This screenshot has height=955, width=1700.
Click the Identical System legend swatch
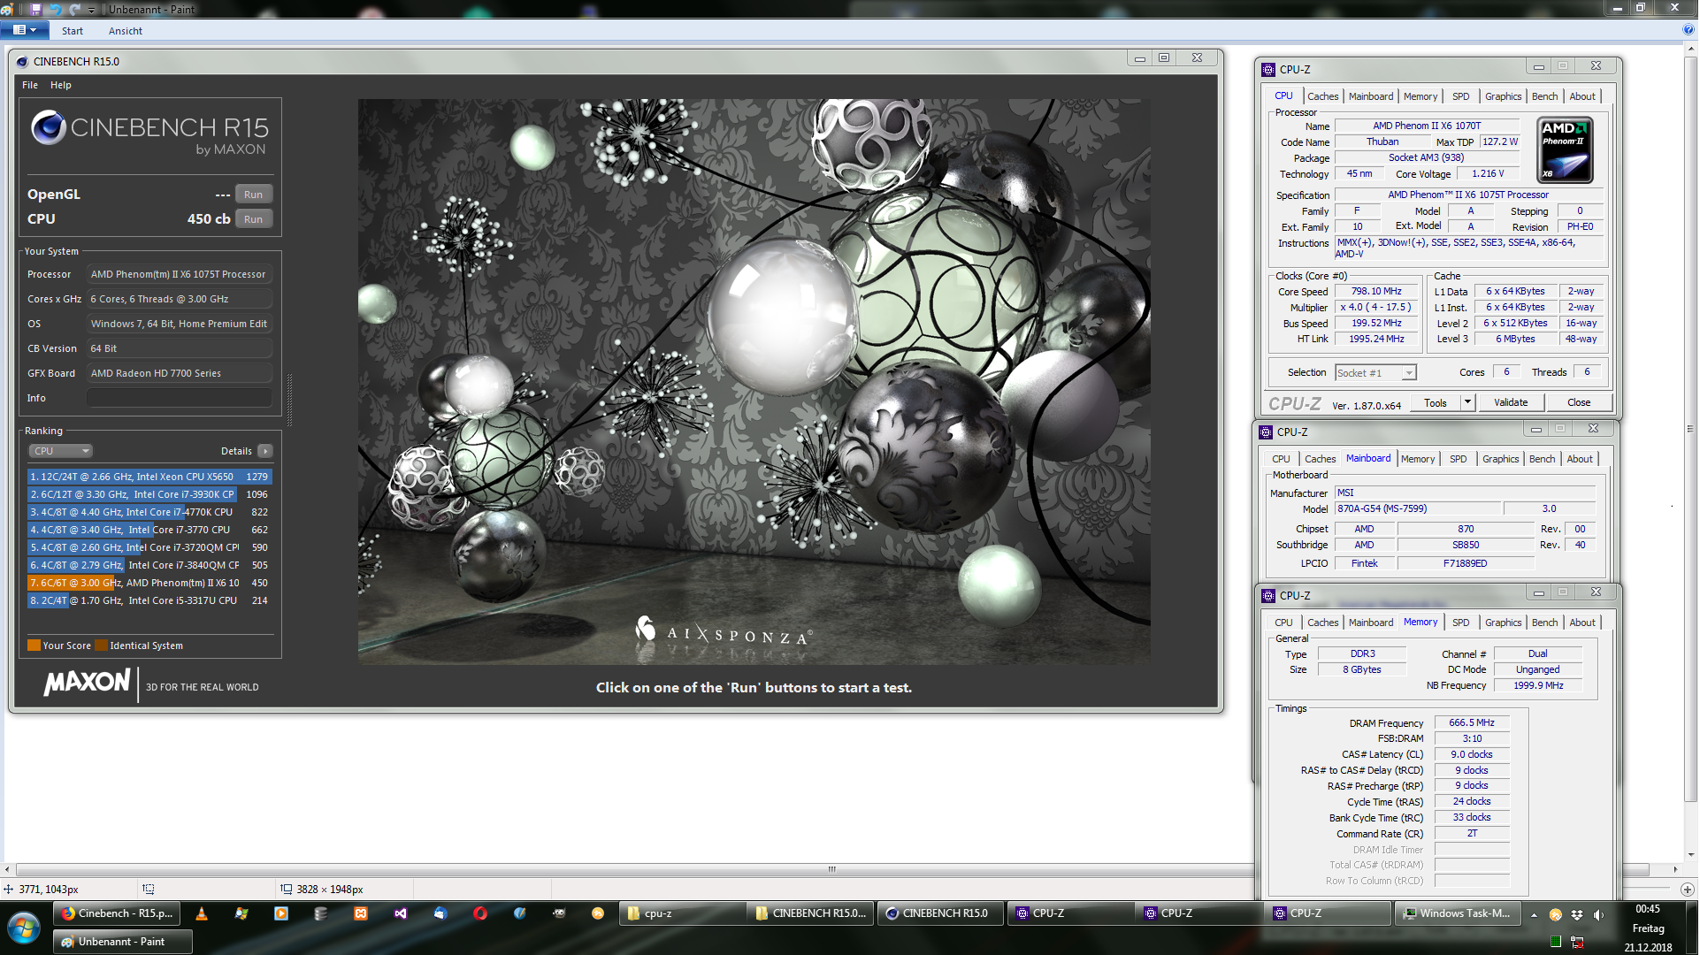coord(101,646)
